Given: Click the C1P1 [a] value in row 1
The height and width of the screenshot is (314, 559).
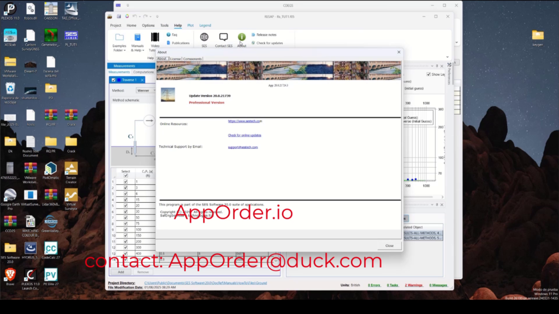Looking at the screenshot, I should pyautogui.click(x=144, y=182).
